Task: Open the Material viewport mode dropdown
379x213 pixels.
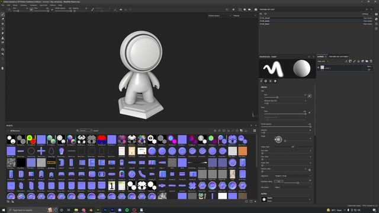Action: [244, 16]
